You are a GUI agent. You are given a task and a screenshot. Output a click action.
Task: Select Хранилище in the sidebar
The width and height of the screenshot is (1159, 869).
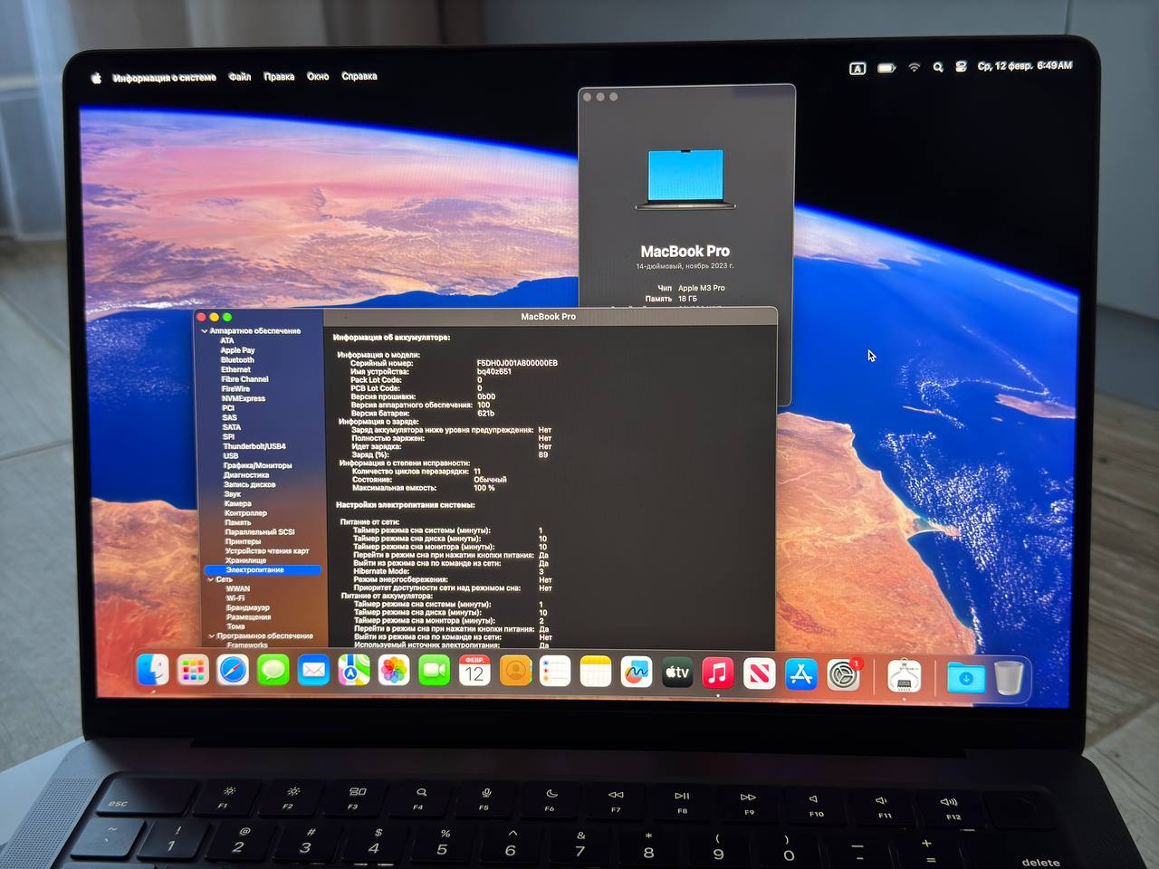[x=246, y=560]
